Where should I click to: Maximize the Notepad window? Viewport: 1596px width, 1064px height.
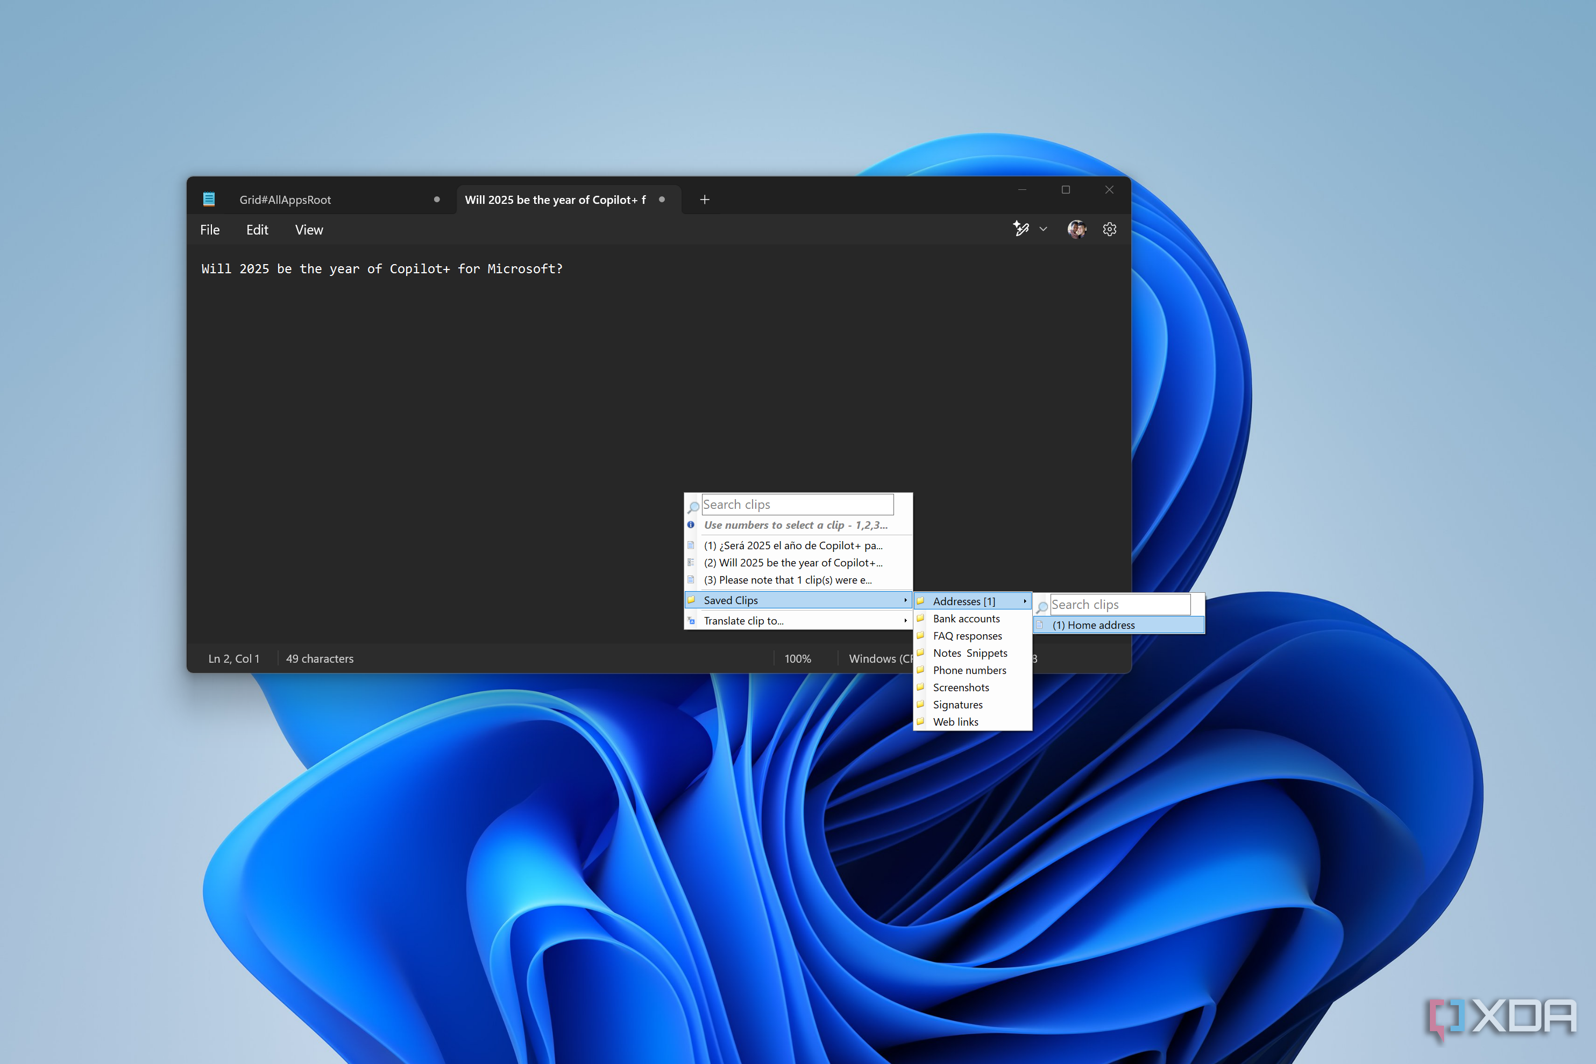pos(1066,190)
